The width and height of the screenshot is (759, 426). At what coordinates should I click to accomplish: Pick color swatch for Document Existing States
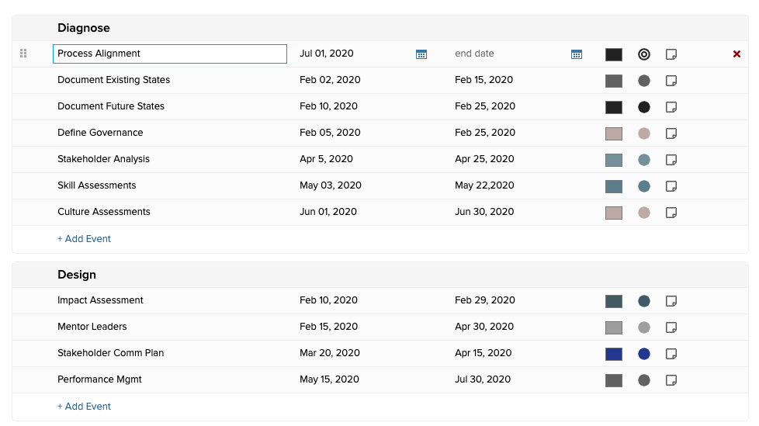click(x=614, y=81)
